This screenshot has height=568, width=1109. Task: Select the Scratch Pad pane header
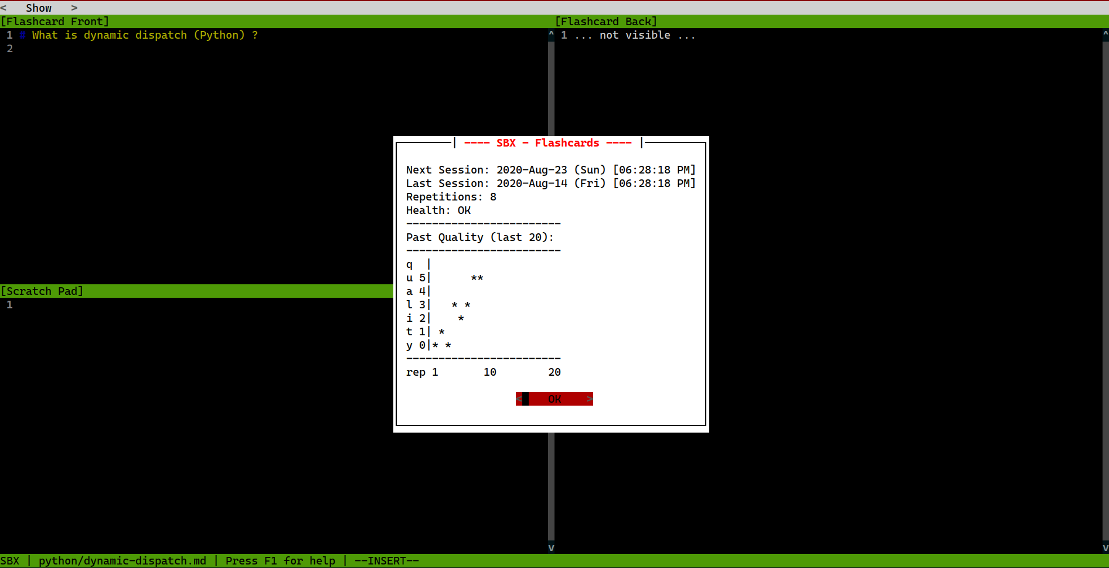coord(42,291)
